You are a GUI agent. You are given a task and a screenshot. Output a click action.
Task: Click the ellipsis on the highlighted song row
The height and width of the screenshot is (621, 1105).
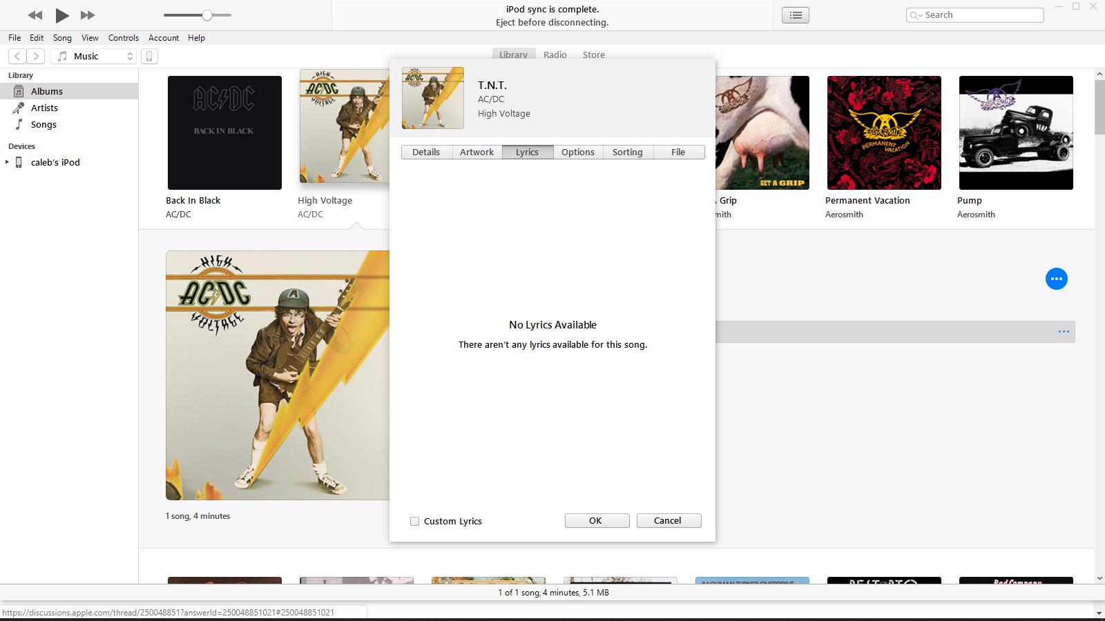click(1063, 331)
